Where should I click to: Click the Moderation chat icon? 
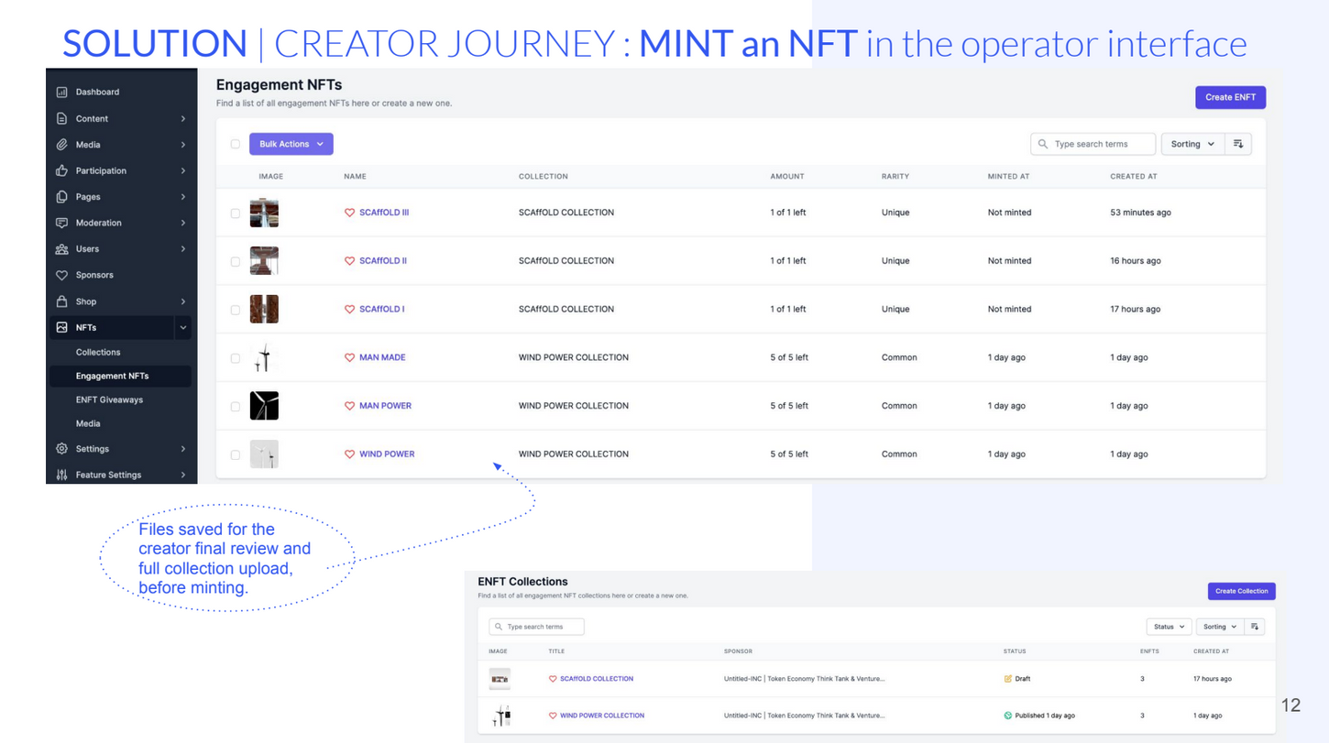coord(61,223)
